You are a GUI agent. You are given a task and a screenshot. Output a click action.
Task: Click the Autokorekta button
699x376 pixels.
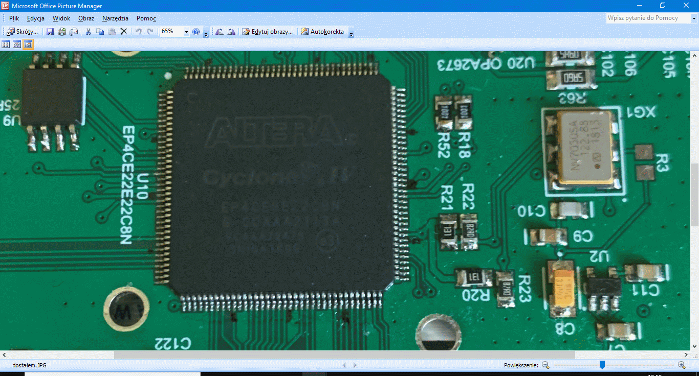coord(322,32)
